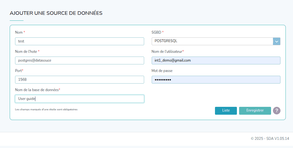Image resolution: width=293 pixels, height=148 pixels.
Task: Click the SDA V1.05.14 version footer text
Action: pos(270,139)
